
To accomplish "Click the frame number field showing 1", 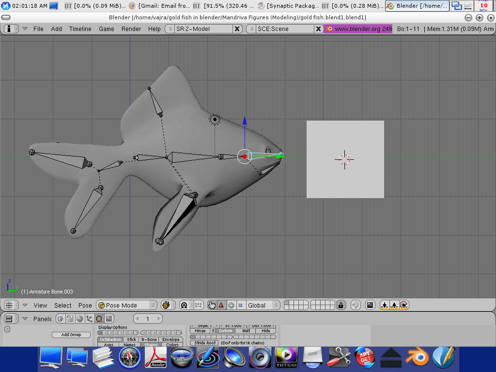I will 148,319.
